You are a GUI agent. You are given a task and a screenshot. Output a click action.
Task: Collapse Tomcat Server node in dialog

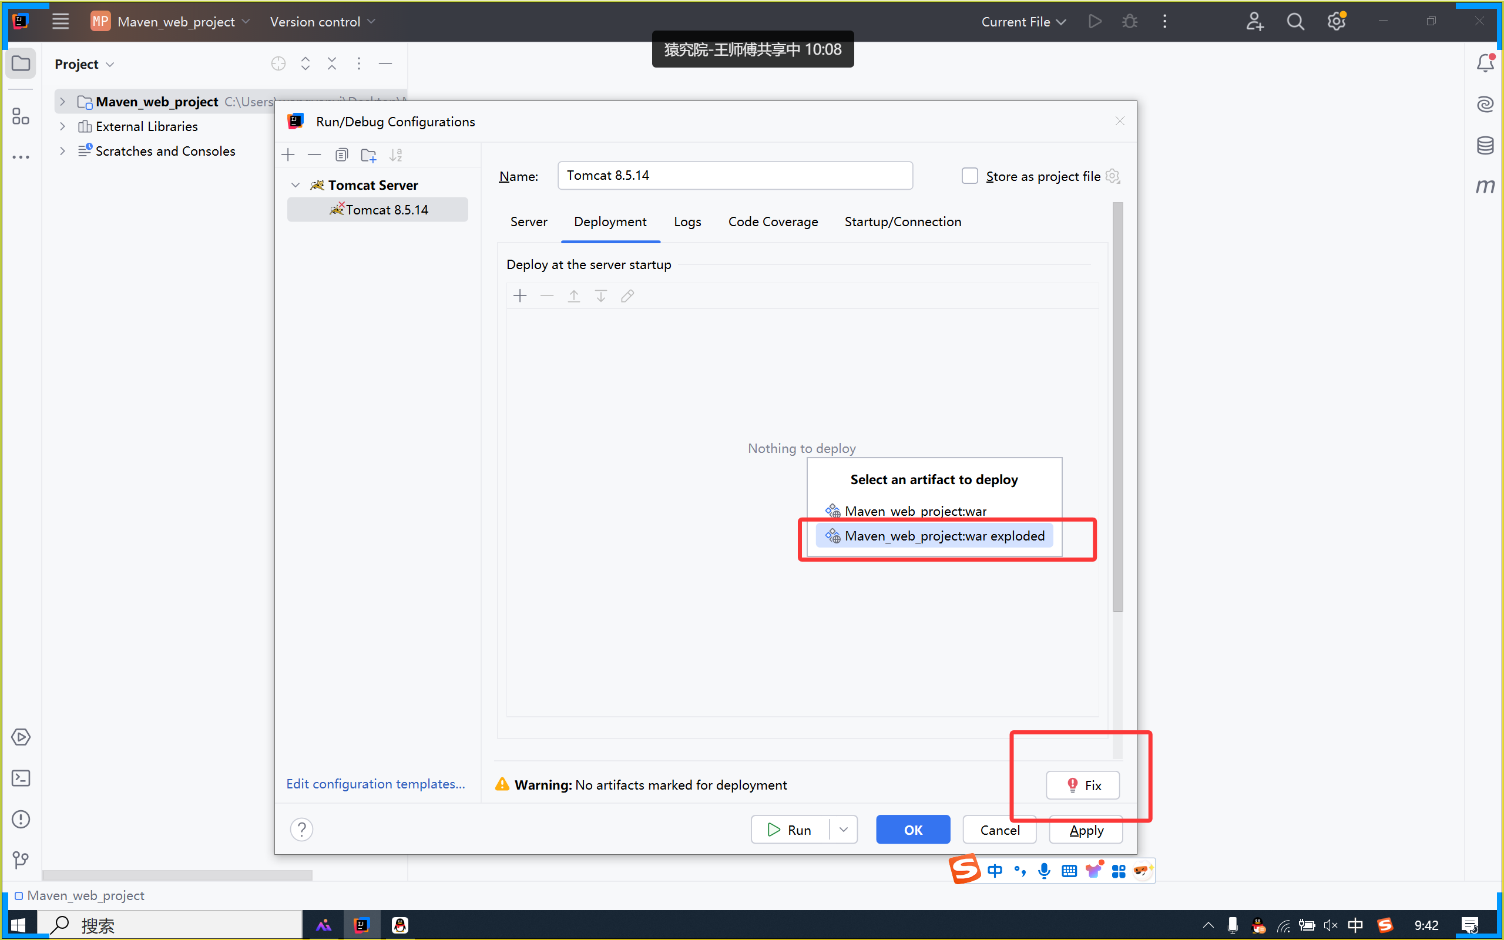pos(296,185)
